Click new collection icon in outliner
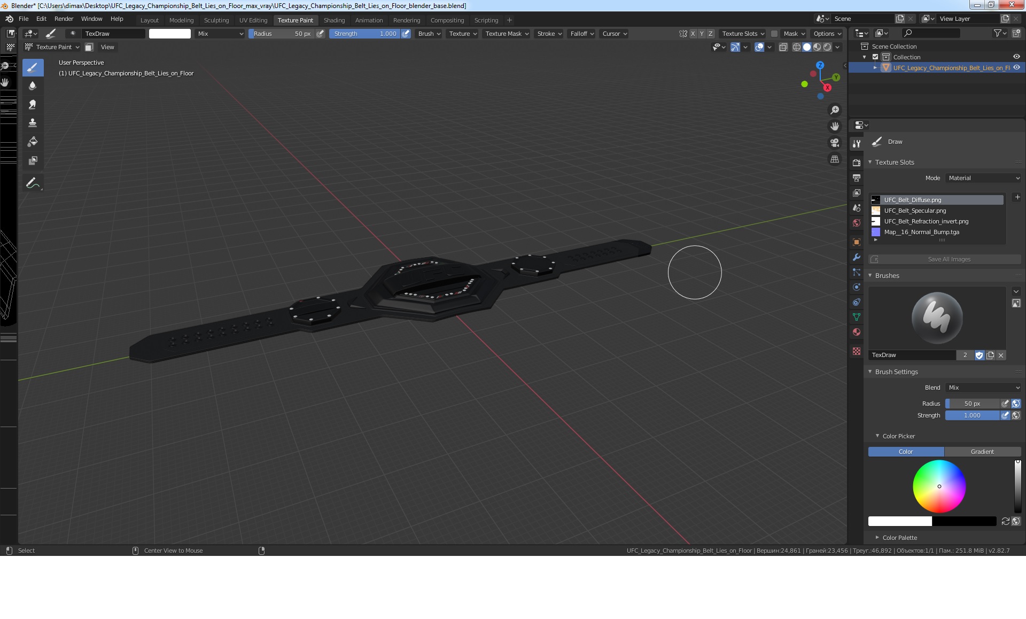 pyautogui.click(x=1016, y=33)
